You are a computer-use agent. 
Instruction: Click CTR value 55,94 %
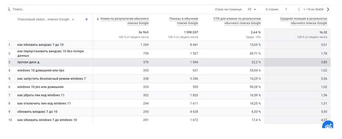[x=255, y=71]
